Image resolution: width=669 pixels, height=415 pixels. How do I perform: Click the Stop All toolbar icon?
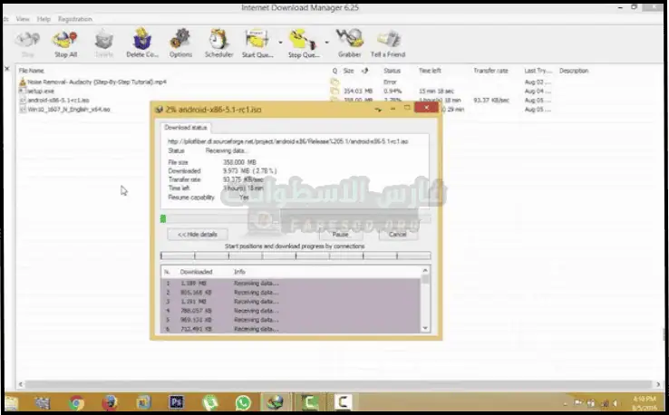click(64, 42)
